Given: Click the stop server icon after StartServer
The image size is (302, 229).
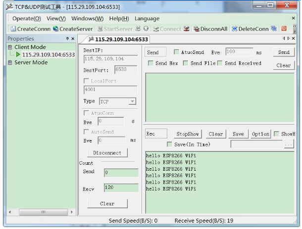Looking at the screenshot, I should [138, 29].
